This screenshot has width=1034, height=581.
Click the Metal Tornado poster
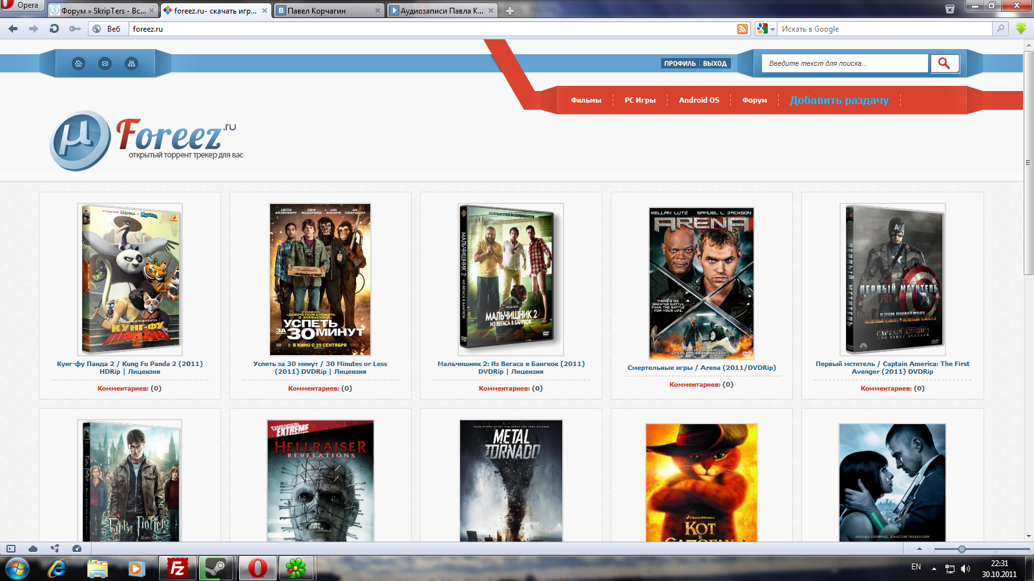pos(511,481)
